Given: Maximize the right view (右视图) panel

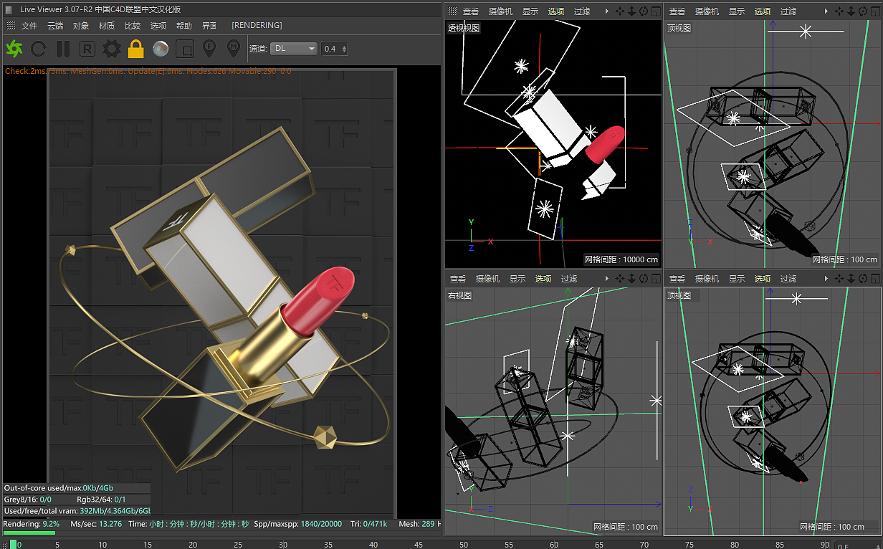Looking at the screenshot, I should tap(656, 279).
